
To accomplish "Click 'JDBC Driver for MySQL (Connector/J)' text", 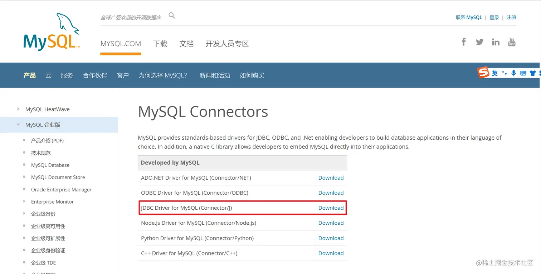I will point(186,208).
